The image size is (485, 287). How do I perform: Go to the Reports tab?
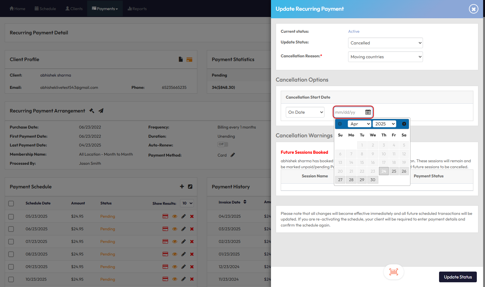[137, 9]
